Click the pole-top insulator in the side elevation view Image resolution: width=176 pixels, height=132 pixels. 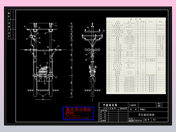point(92,25)
